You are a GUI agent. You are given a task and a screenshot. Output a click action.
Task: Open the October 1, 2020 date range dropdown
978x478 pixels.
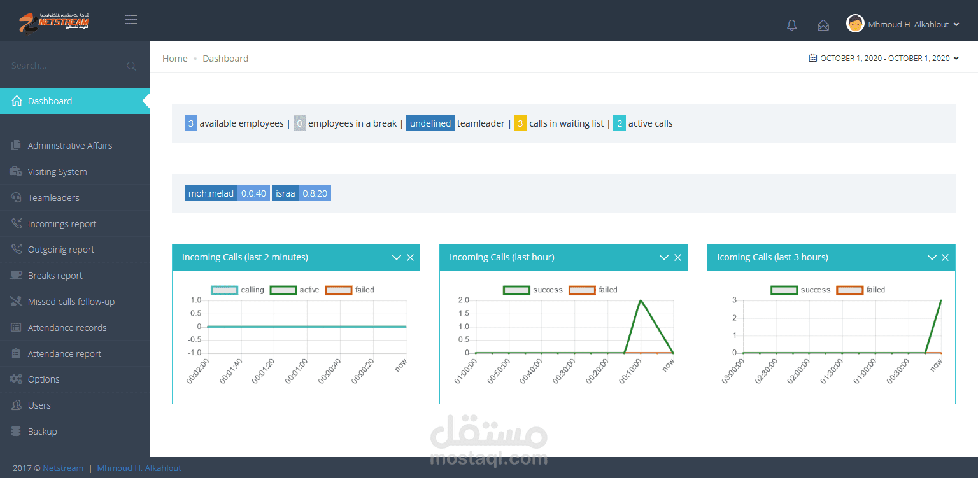tap(884, 59)
